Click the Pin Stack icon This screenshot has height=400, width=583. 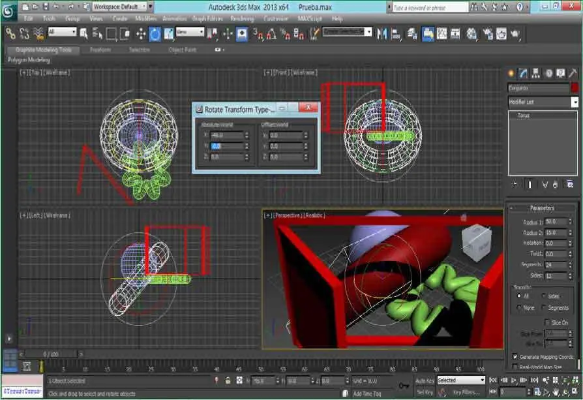point(515,184)
